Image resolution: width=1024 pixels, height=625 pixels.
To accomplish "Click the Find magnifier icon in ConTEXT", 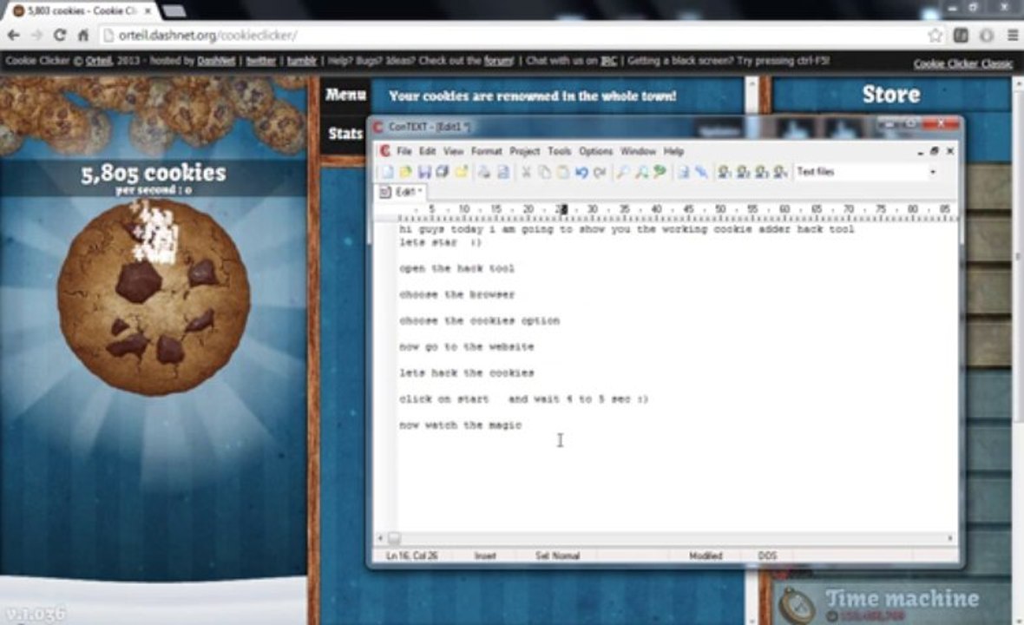I will tap(623, 172).
